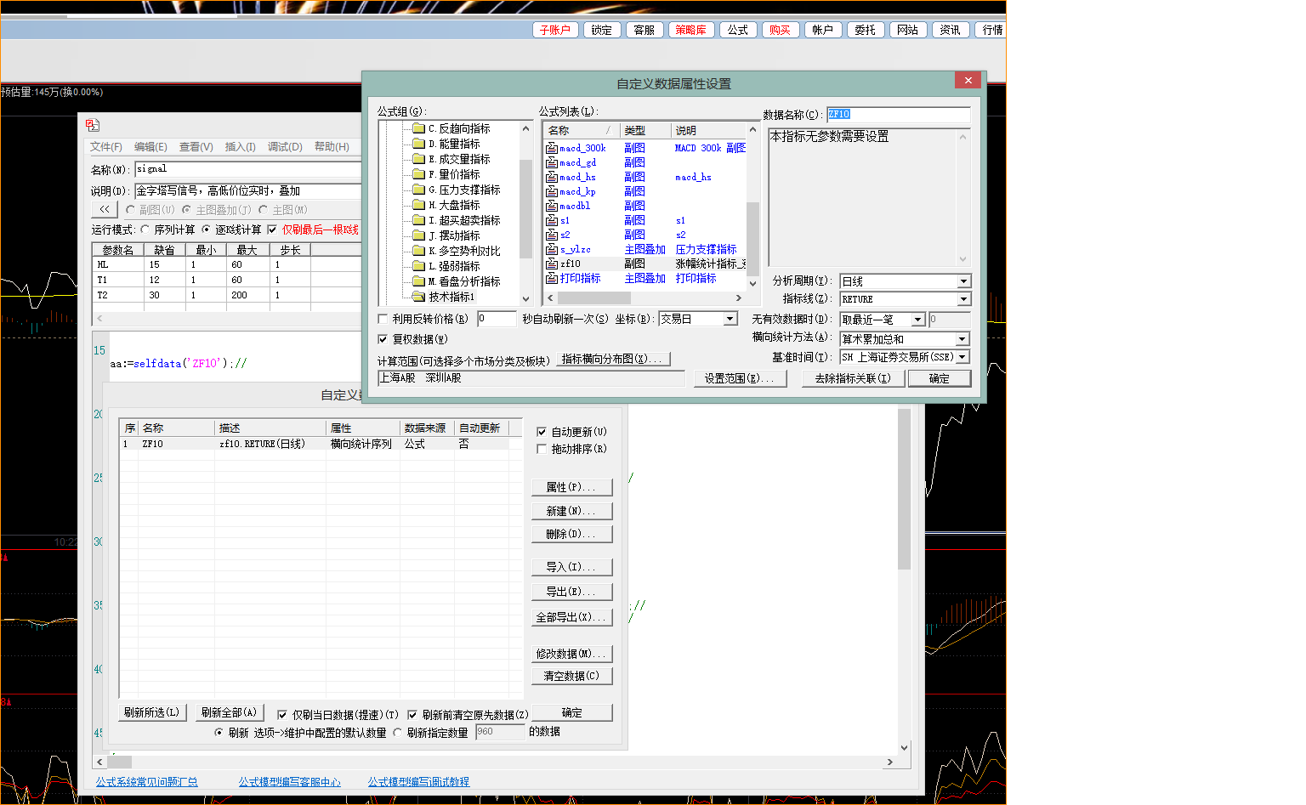Open folder D.能量指标
The image size is (1306, 805).
pyautogui.click(x=418, y=144)
